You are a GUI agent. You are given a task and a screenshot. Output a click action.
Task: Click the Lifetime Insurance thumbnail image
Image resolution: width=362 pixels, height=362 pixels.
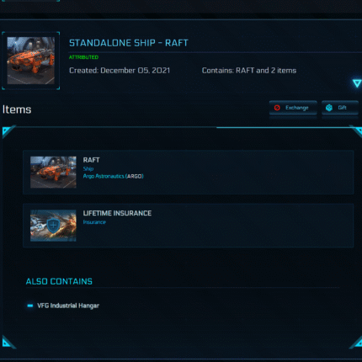coord(53,226)
